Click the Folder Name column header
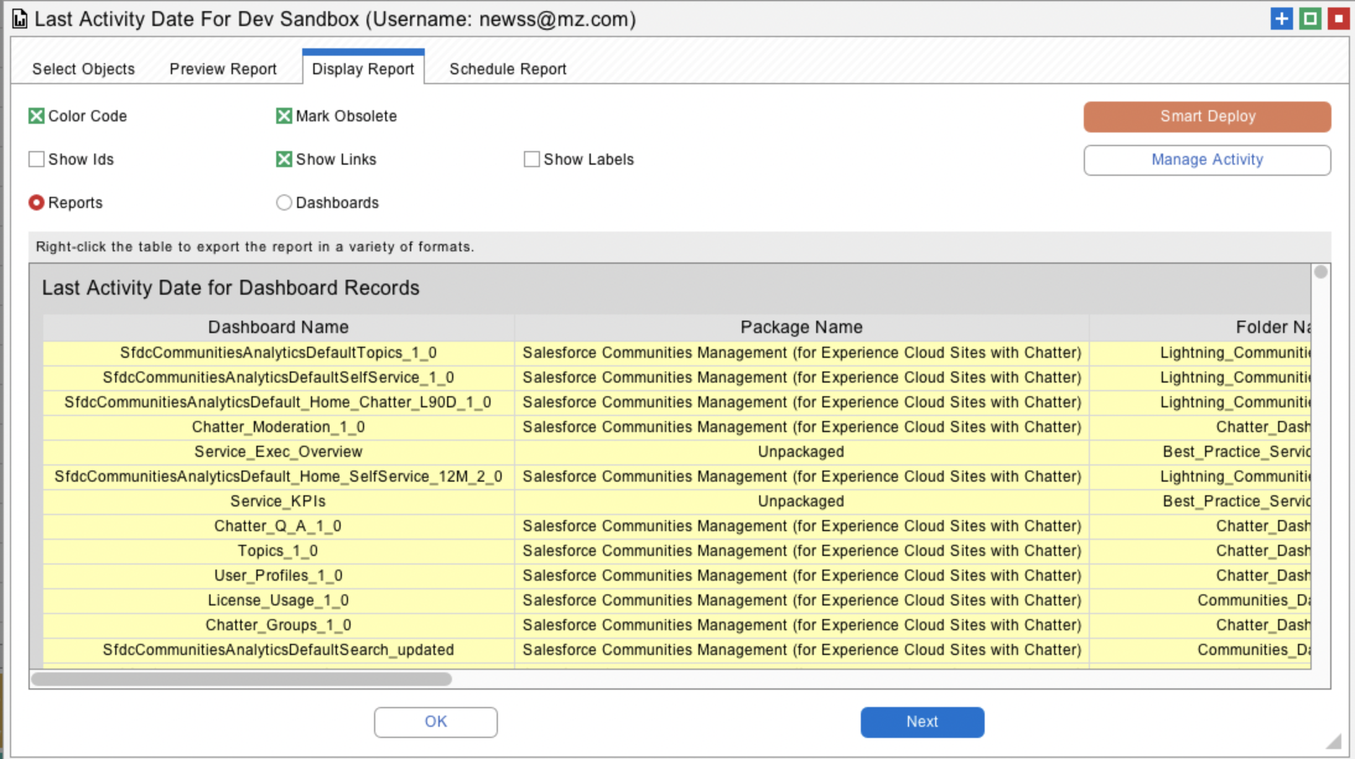This screenshot has width=1355, height=759. pyautogui.click(x=1200, y=327)
